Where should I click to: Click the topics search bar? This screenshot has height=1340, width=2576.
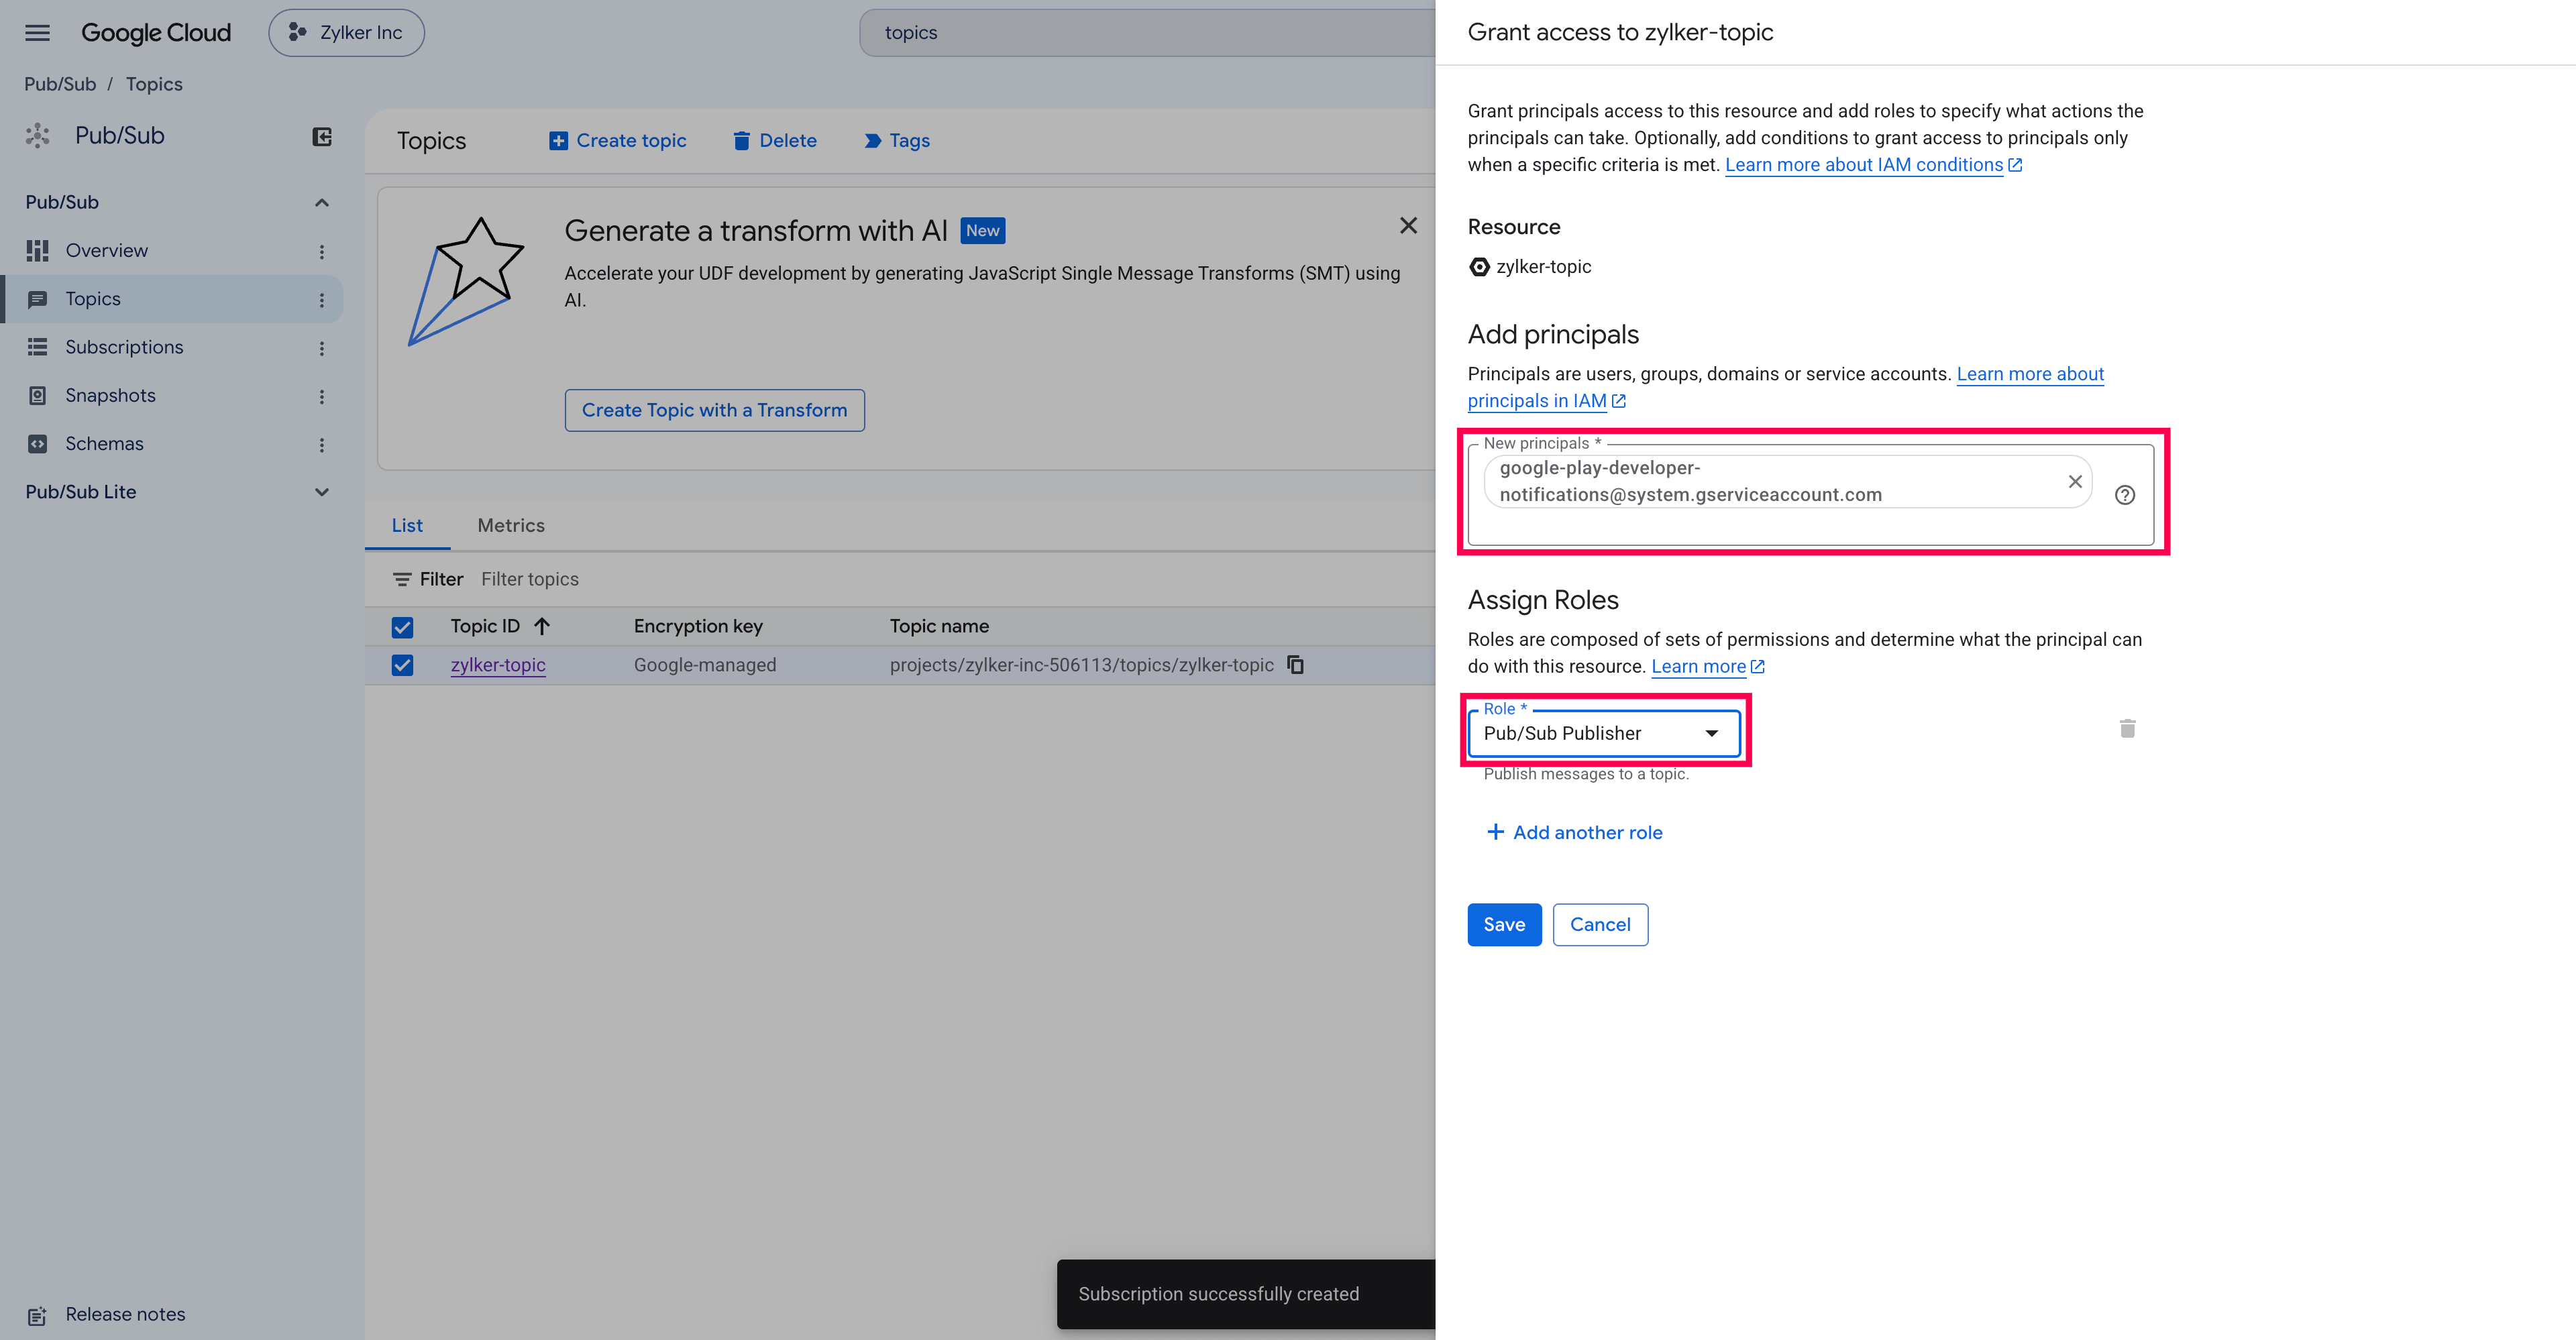coord(1147,33)
